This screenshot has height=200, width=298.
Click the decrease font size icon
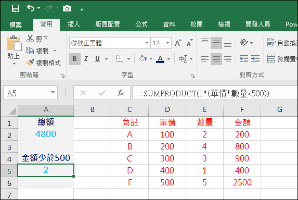click(189, 43)
